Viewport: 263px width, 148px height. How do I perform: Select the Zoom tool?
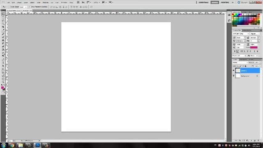pos(3,82)
